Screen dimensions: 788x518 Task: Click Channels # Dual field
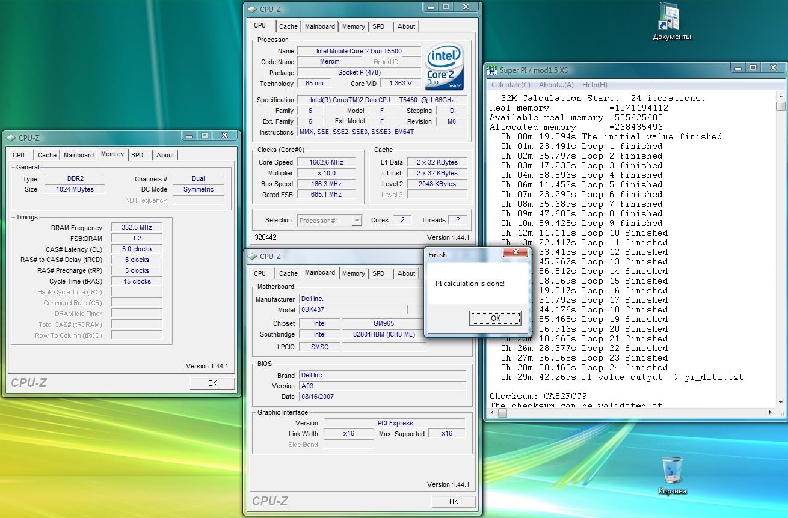coord(198,179)
